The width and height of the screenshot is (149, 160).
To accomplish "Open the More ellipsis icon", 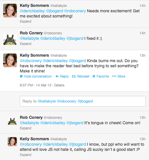I will pyautogui.click(x=114, y=76).
